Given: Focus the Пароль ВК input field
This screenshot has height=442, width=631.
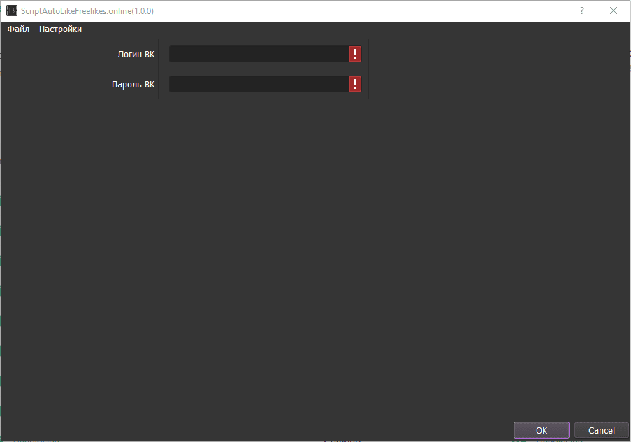Looking at the screenshot, I should [x=259, y=85].
